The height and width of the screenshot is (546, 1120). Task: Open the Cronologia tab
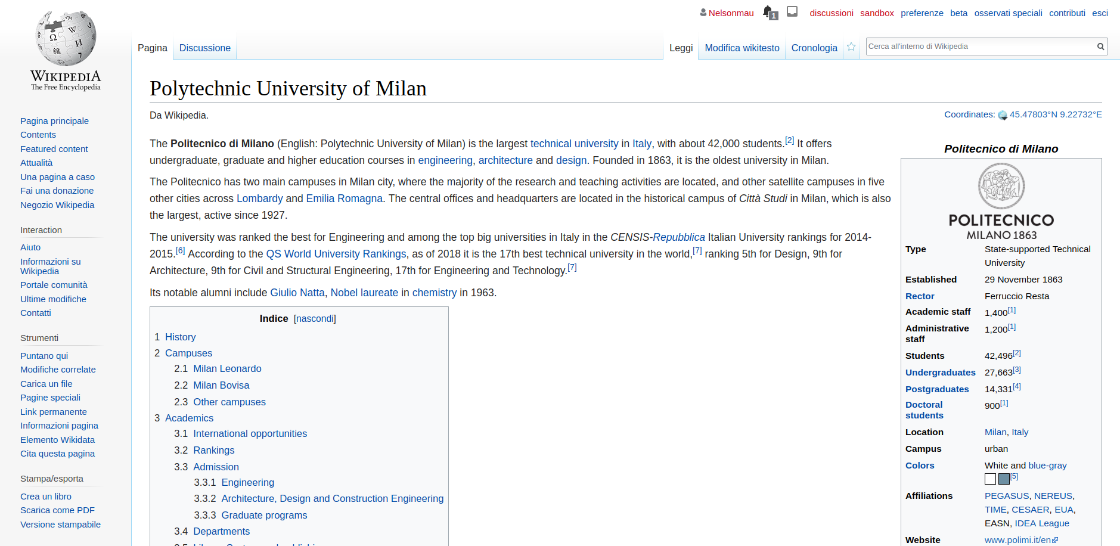tap(814, 48)
